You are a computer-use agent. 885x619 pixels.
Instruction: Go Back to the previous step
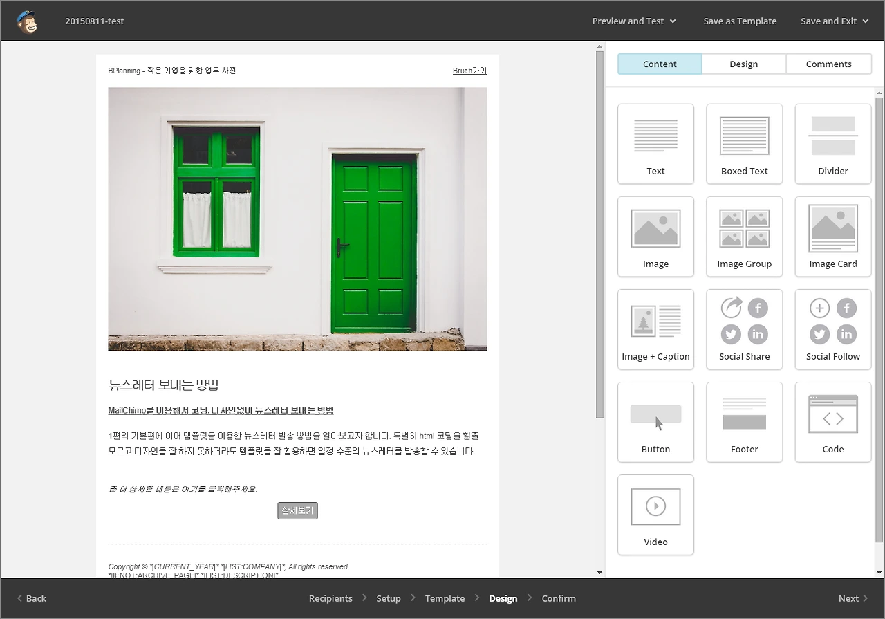tap(32, 598)
